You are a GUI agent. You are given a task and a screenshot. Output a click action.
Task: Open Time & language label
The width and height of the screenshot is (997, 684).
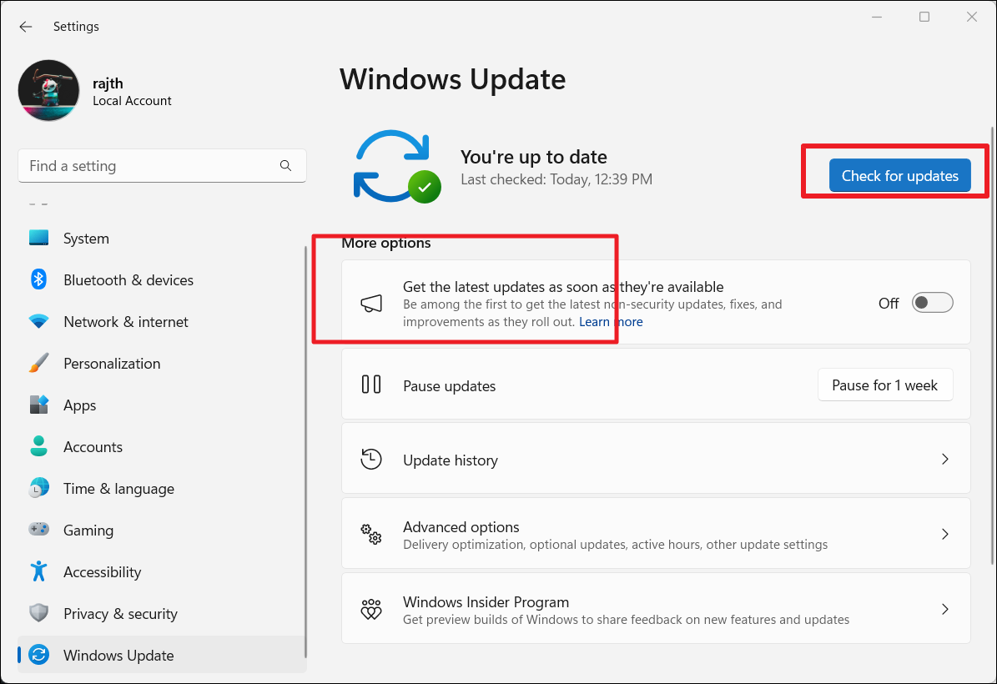click(119, 489)
